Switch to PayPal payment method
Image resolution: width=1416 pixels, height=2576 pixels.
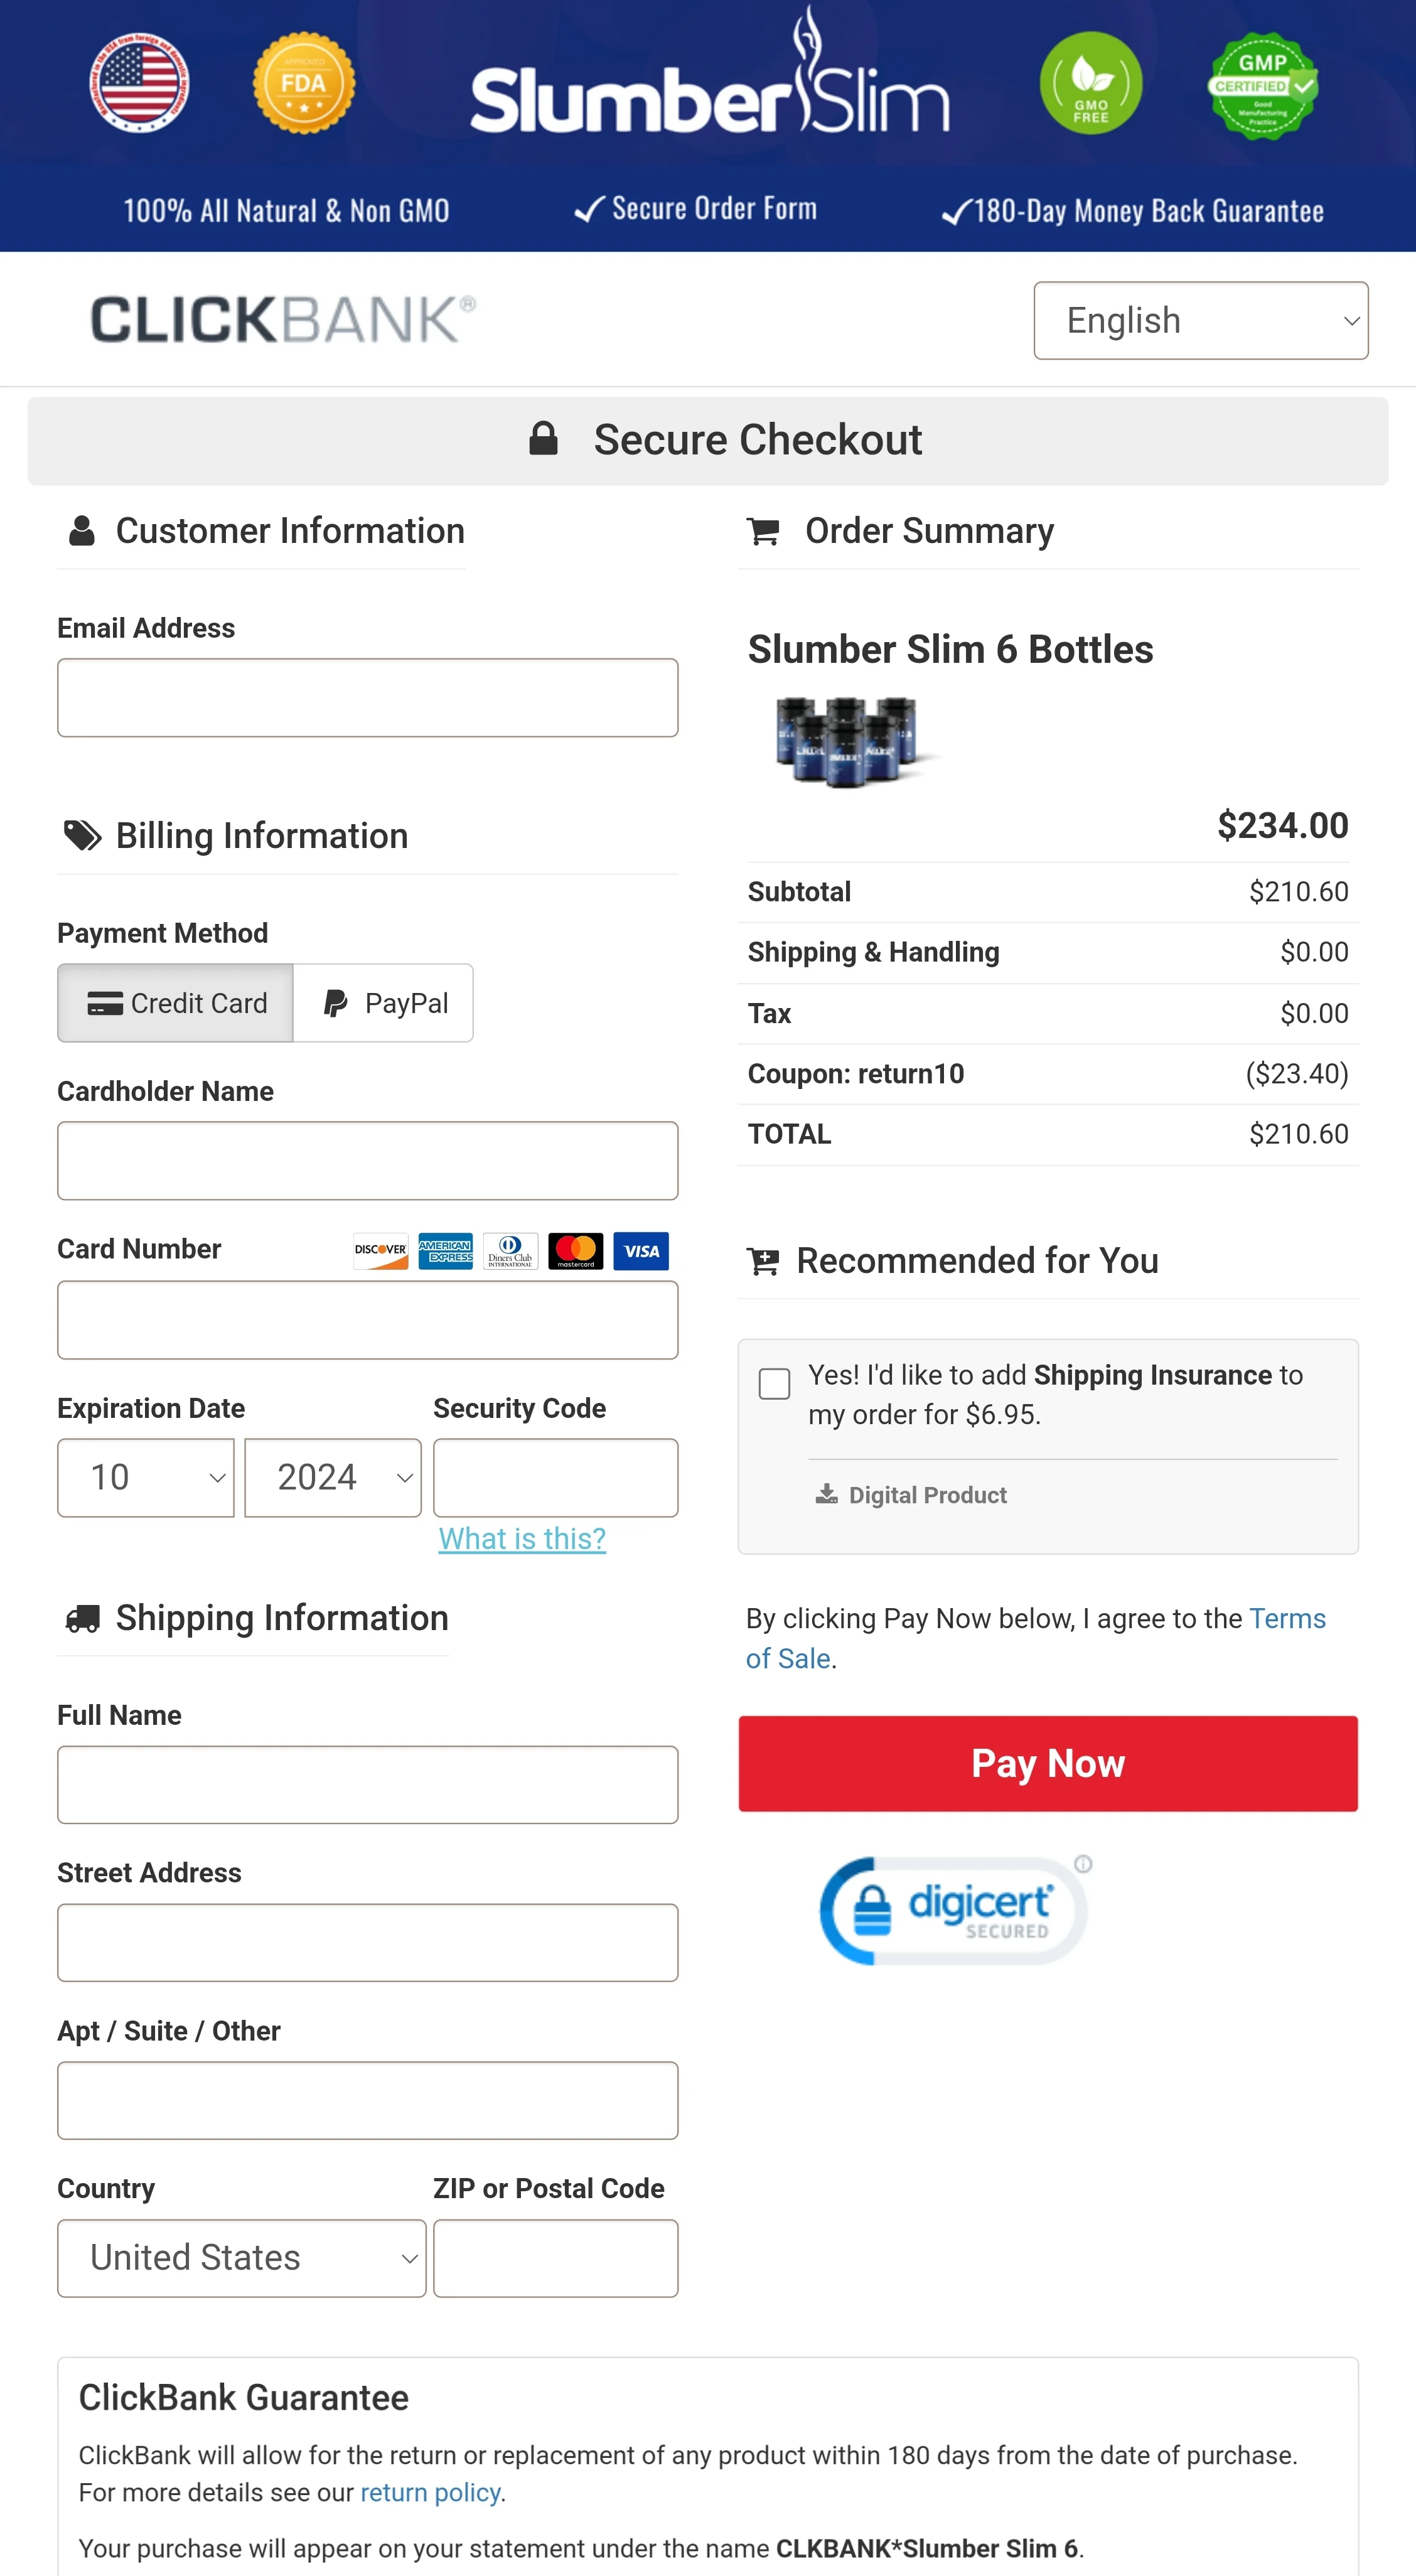tap(384, 1003)
